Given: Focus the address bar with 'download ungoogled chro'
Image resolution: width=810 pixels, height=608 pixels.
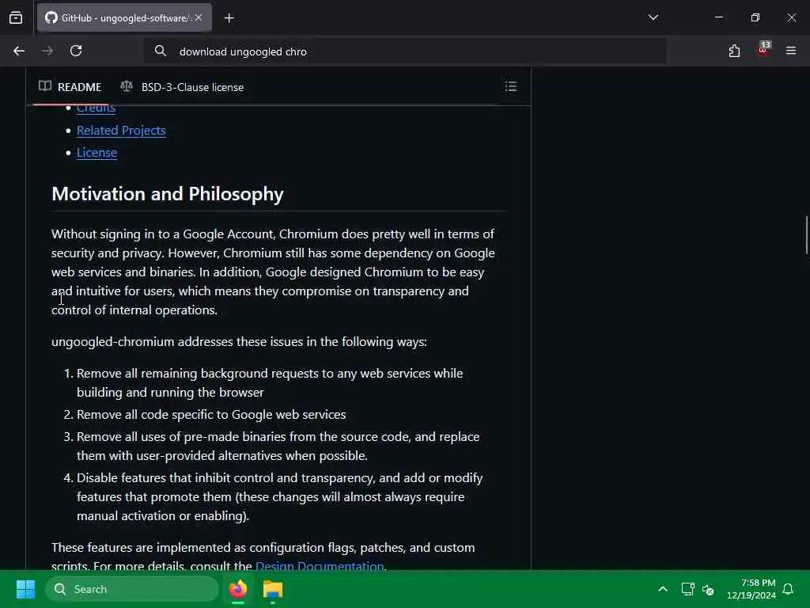Looking at the screenshot, I should 404,51.
